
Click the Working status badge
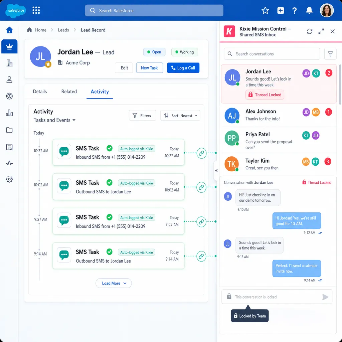click(184, 52)
